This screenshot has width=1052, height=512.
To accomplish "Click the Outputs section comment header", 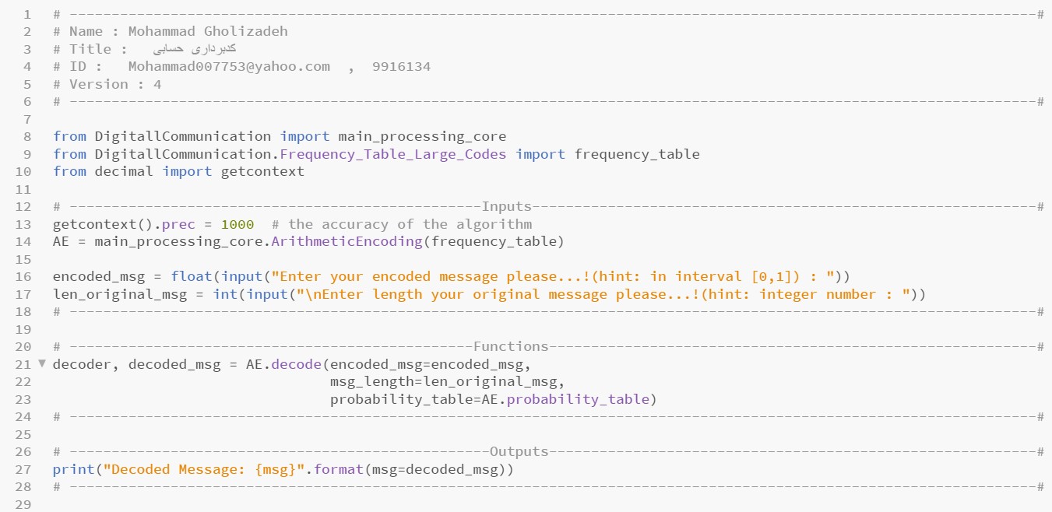I will click(x=519, y=451).
